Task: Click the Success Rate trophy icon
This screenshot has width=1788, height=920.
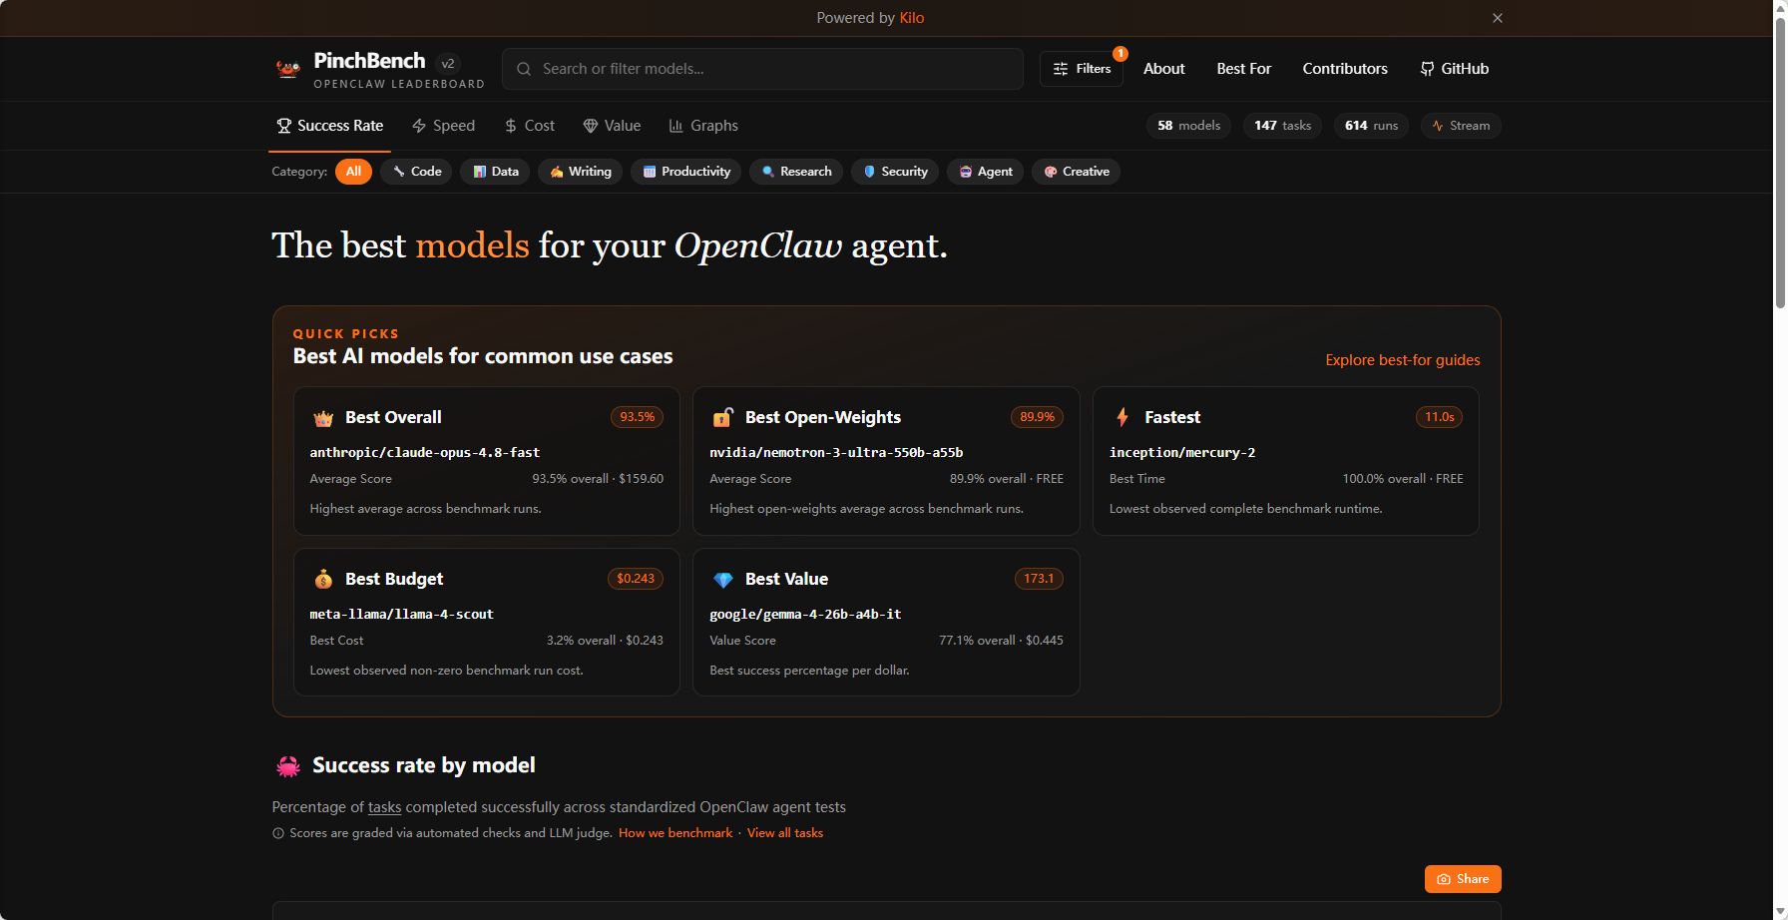Action: click(284, 126)
